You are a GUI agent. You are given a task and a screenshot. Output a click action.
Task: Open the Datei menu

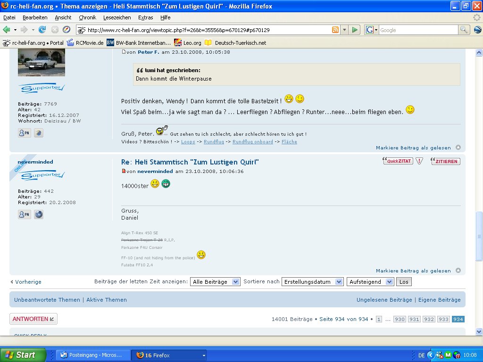coord(9,17)
